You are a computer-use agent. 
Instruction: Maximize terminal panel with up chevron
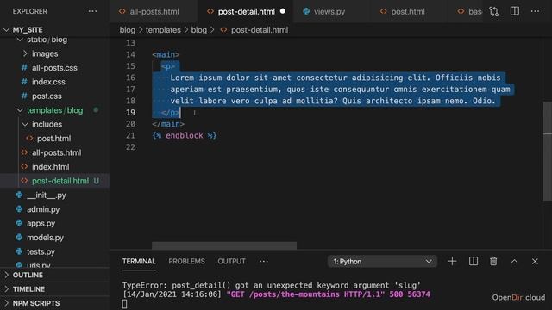(x=514, y=261)
